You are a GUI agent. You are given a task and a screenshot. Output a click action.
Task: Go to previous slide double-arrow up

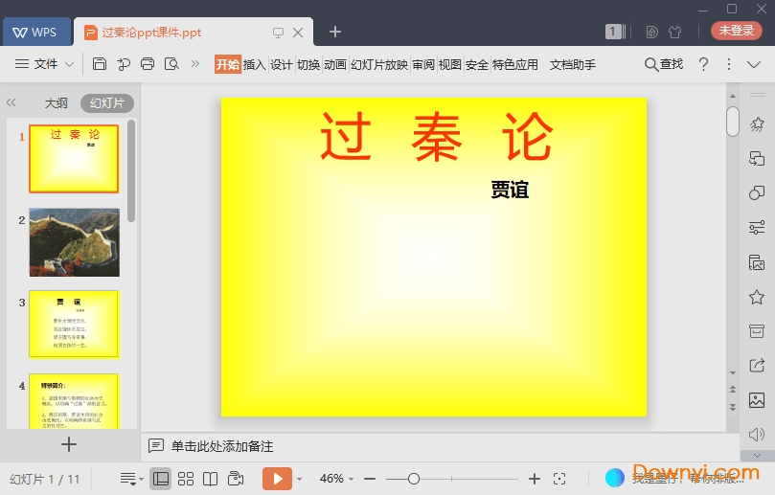[733, 390]
